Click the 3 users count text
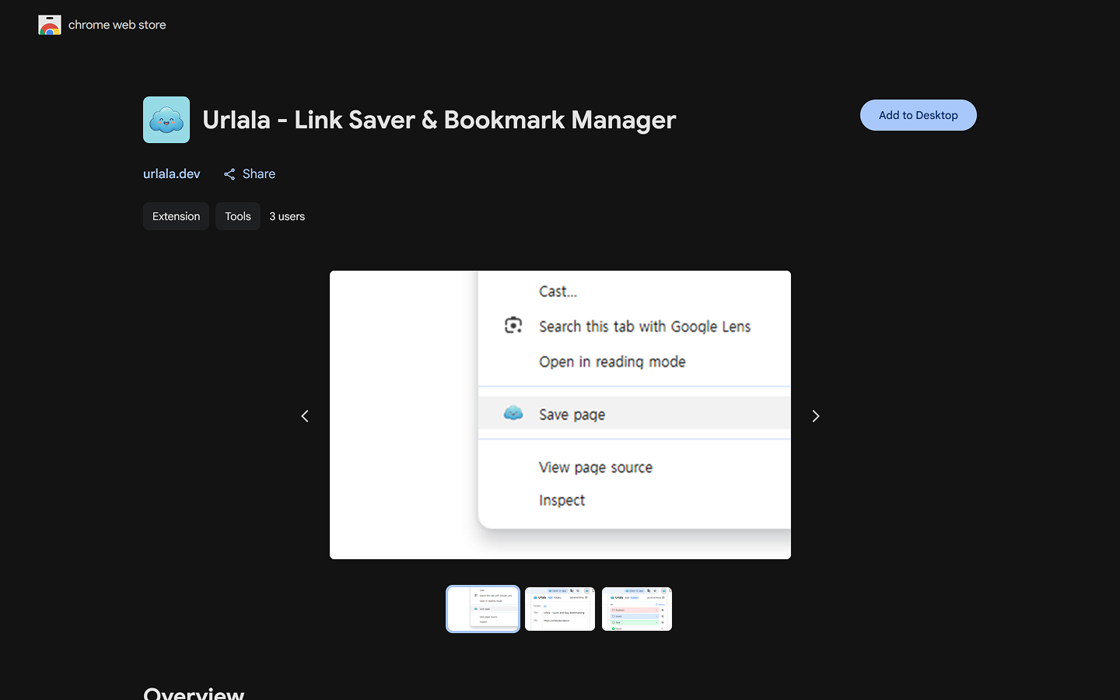This screenshot has width=1120, height=700. pyautogui.click(x=287, y=216)
